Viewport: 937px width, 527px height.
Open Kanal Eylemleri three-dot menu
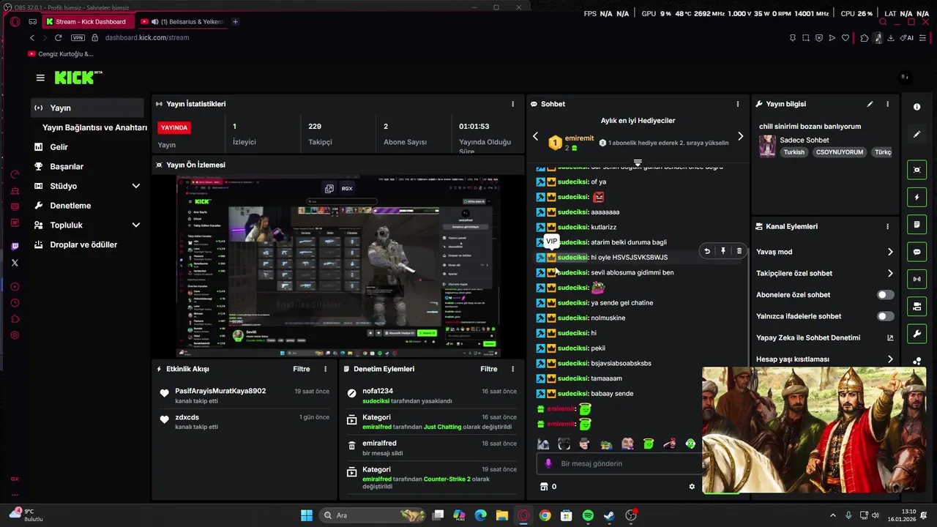pyautogui.click(x=887, y=227)
